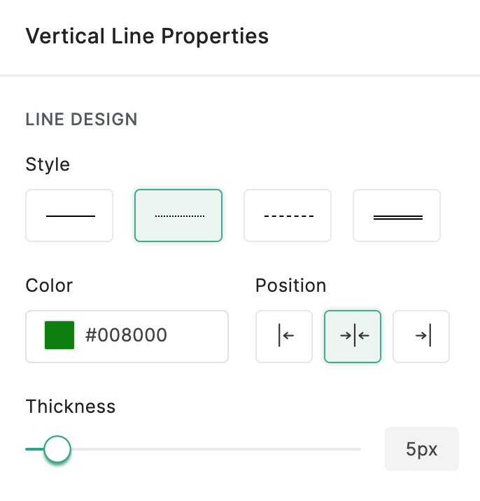This screenshot has width=480, height=501.
Task: Click the divider below the panel title
Action: pos(240,74)
